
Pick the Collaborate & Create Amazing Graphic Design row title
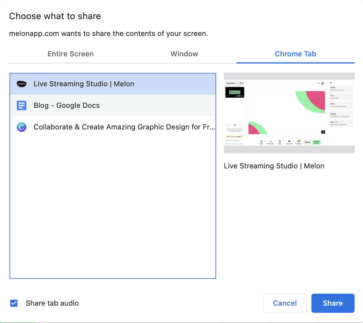coord(124,127)
